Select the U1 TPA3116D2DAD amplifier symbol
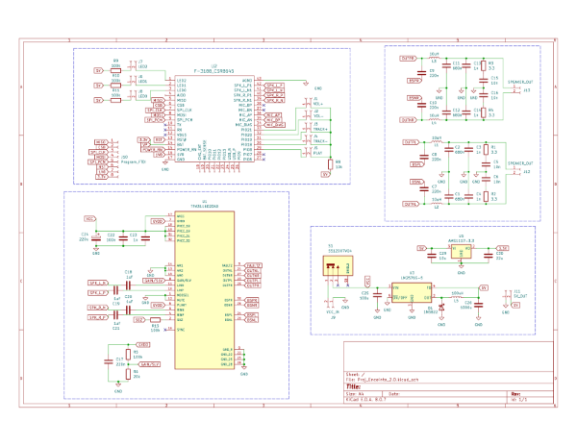Image resolution: width=577 pixels, height=446 pixels. 205,290
